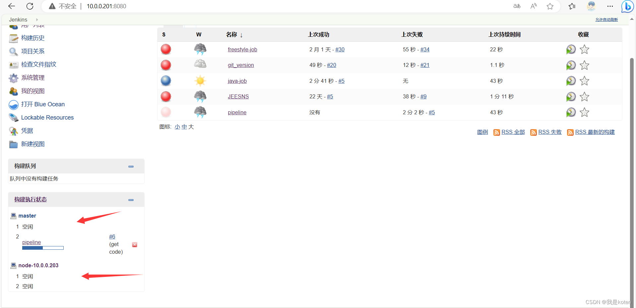636x308 pixels.
Task: Open master node link
Action: [x=27, y=216]
